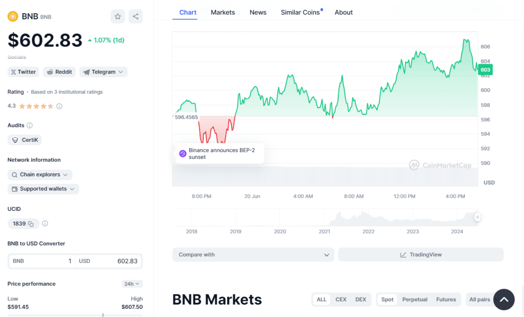The image size is (524, 317).
Task: Open the Compare with dropdown
Action: (x=253, y=255)
